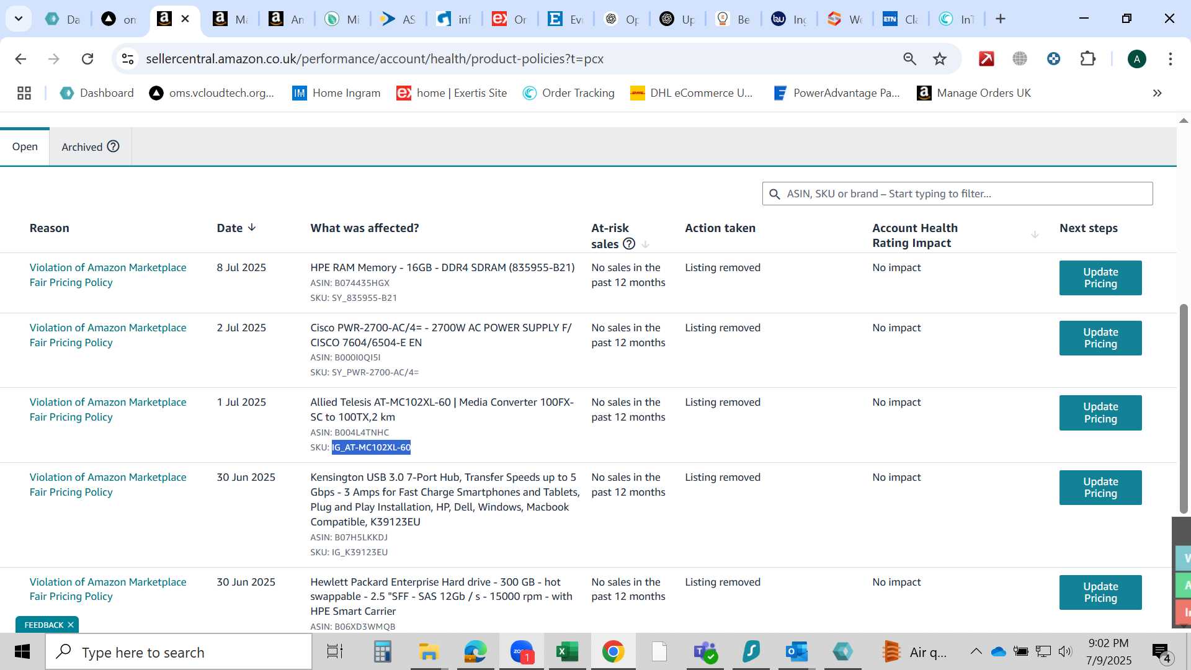Click the browser forward arrow

[54, 59]
